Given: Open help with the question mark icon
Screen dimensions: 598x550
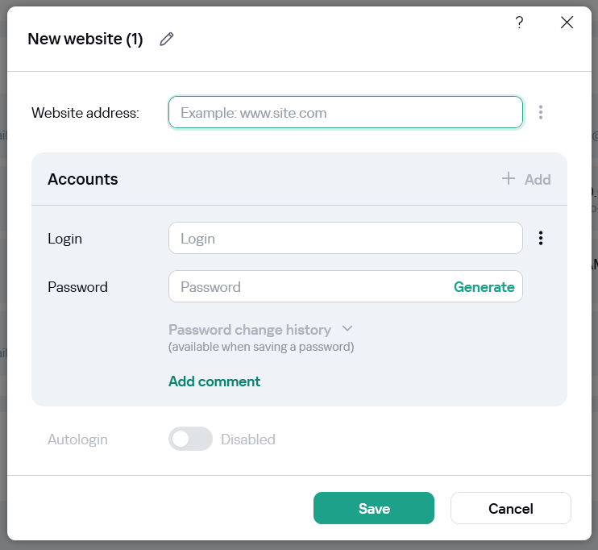Looking at the screenshot, I should (x=519, y=23).
